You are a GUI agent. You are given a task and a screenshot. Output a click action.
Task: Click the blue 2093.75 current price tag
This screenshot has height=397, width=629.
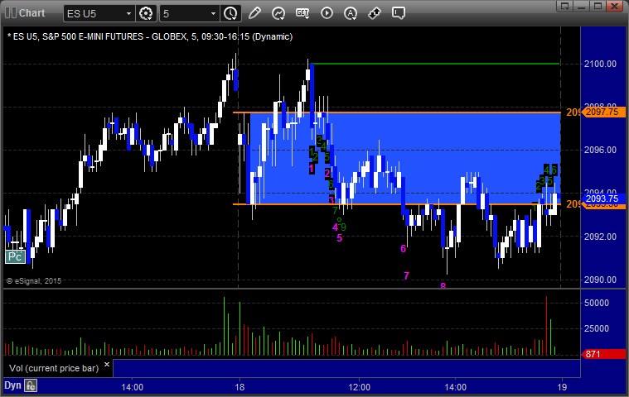[x=603, y=198]
